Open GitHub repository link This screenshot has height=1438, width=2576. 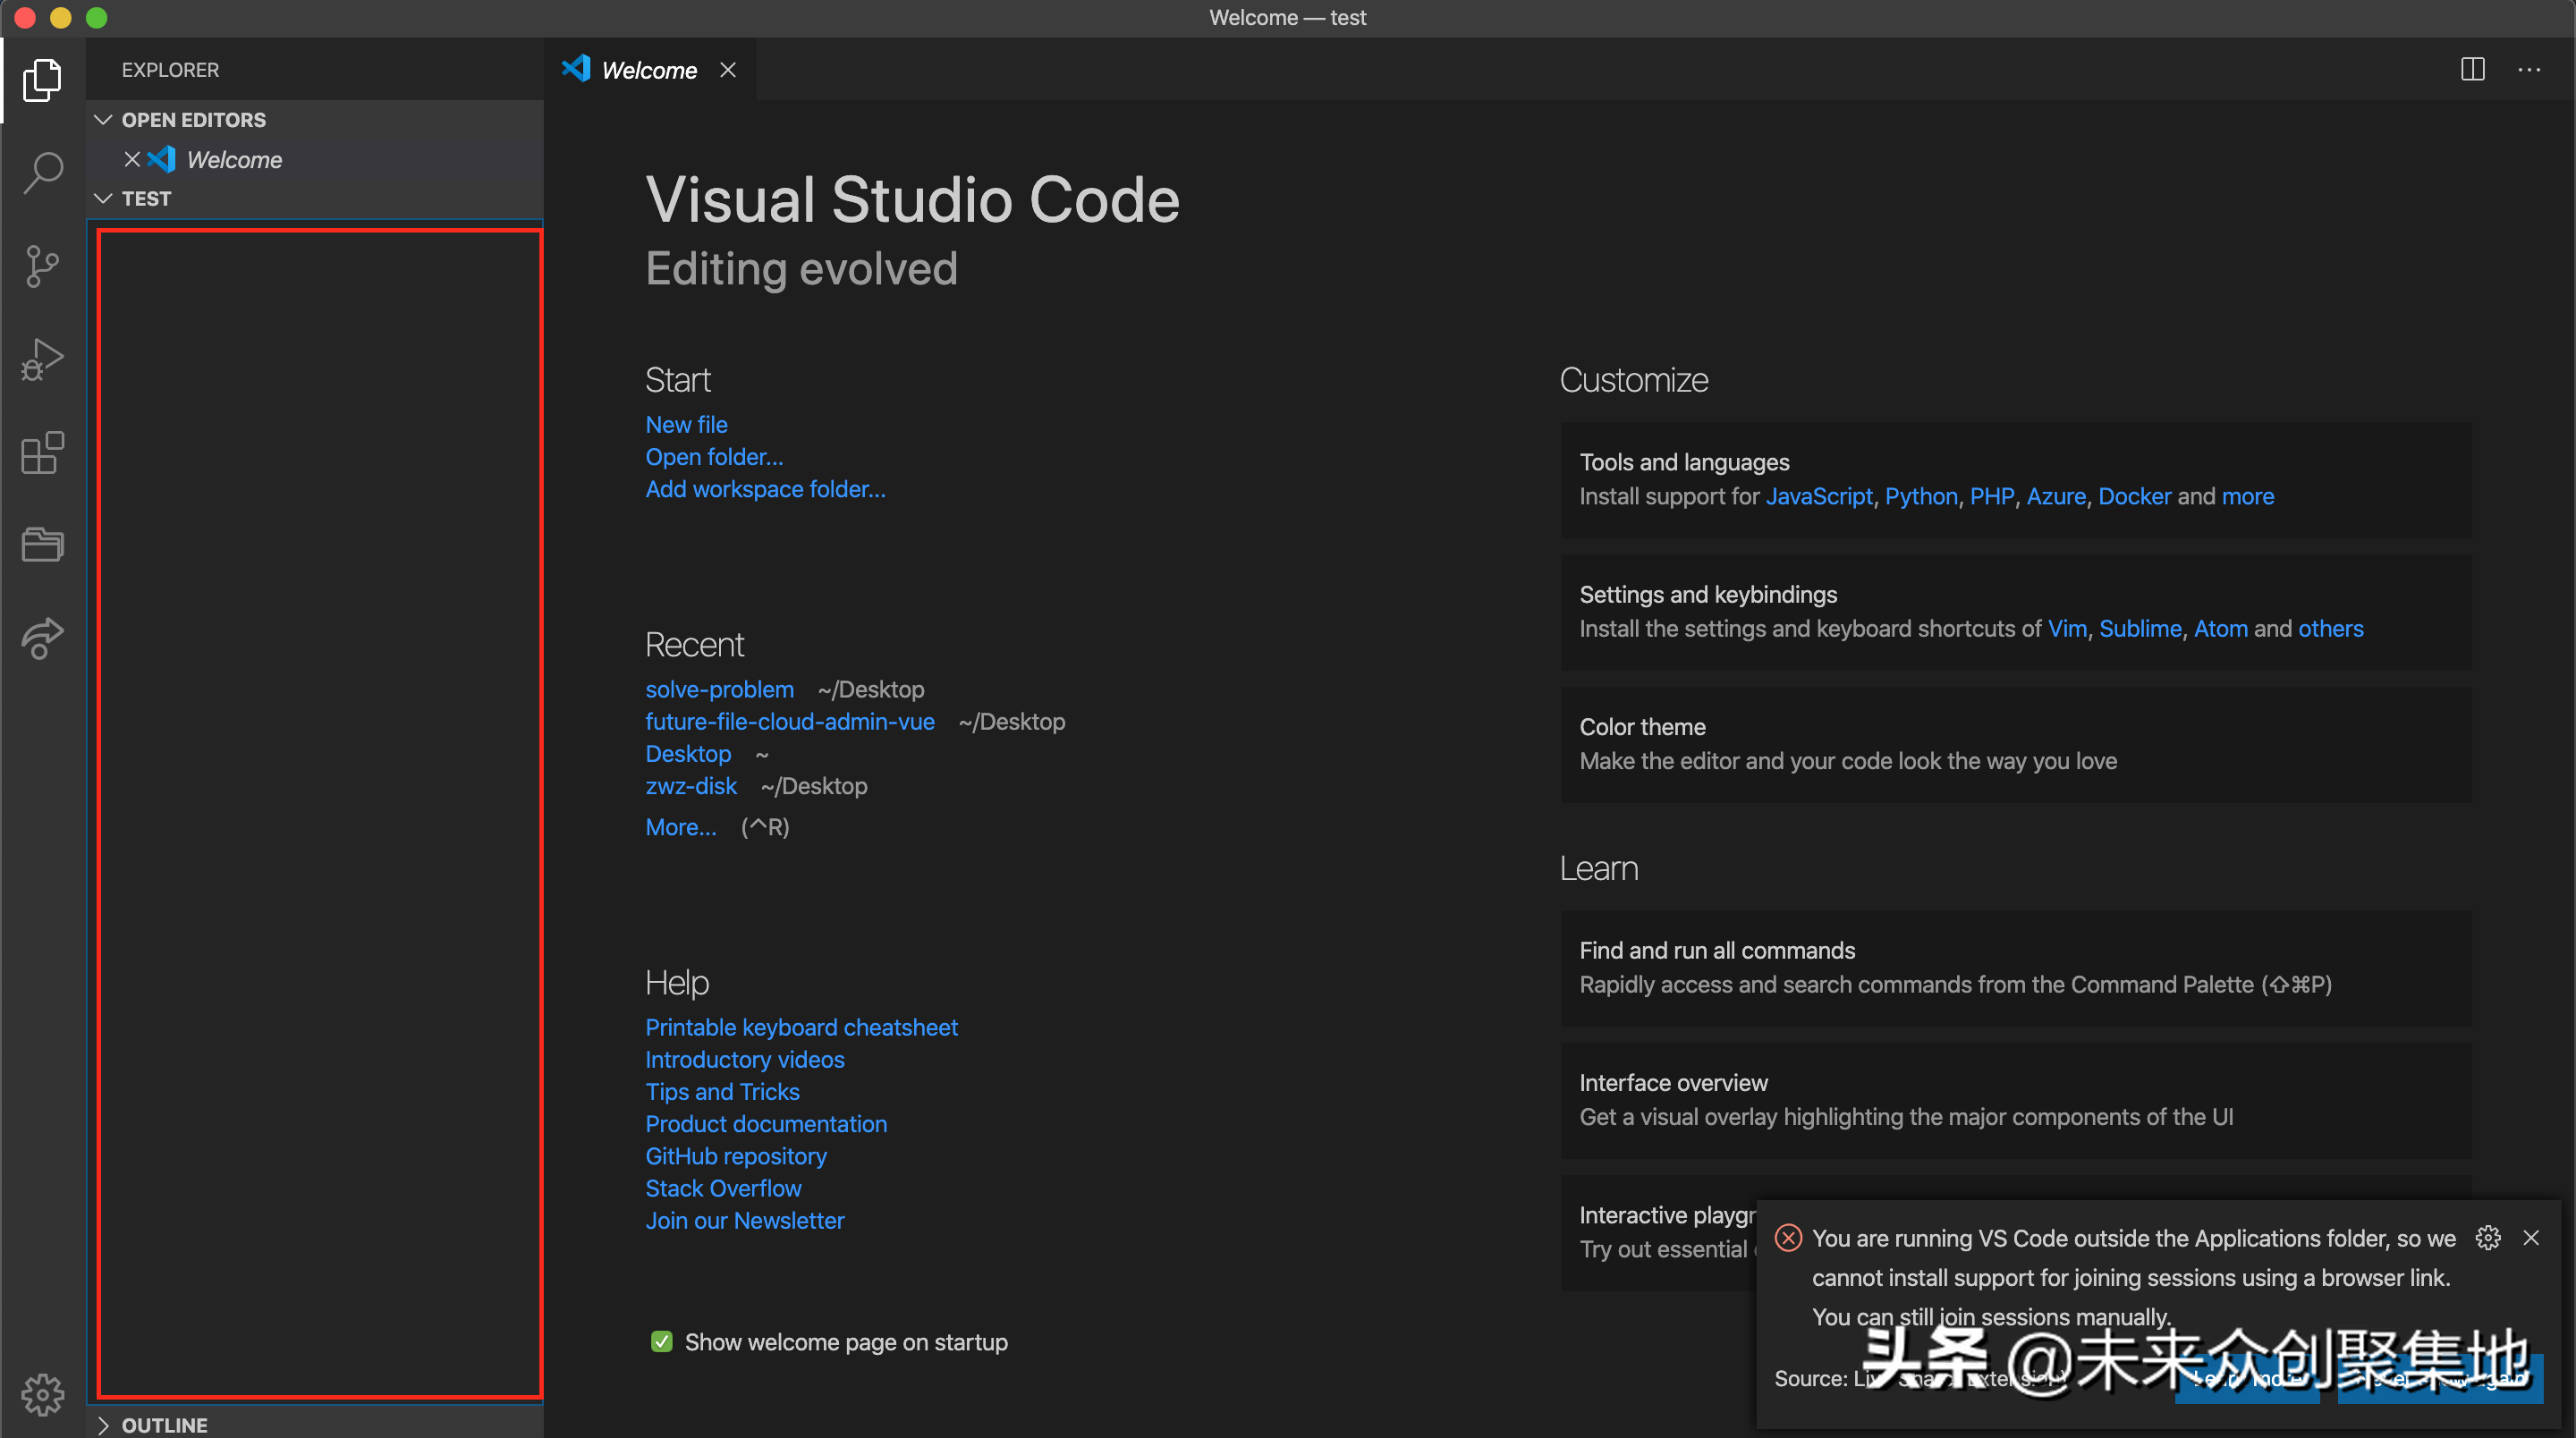click(x=736, y=1156)
